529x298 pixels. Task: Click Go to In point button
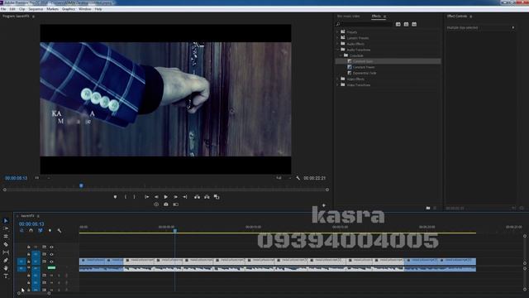tap(147, 197)
